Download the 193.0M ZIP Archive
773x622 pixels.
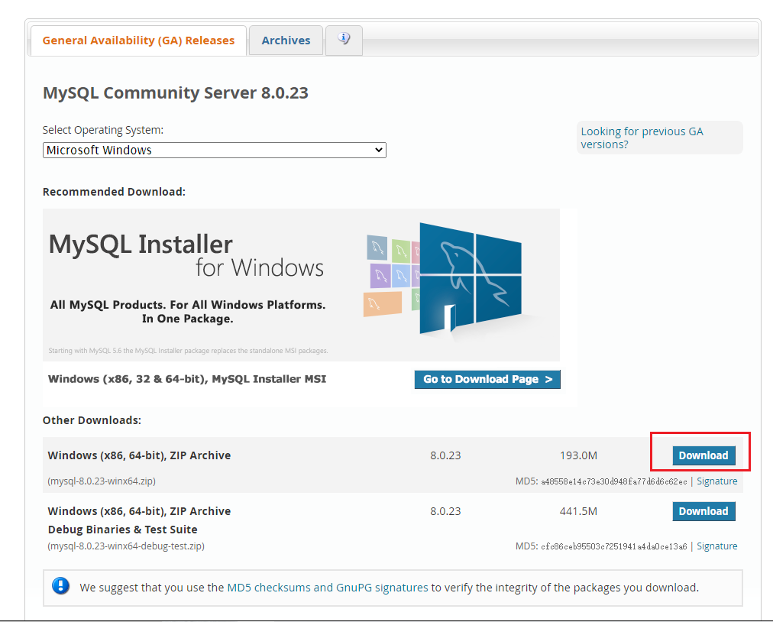pyautogui.click(x=703, y=455)
